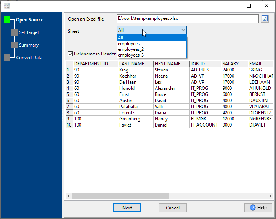Select 'All' in the sheet list
This screenshot has height=219, width=276.
(151, 38)
